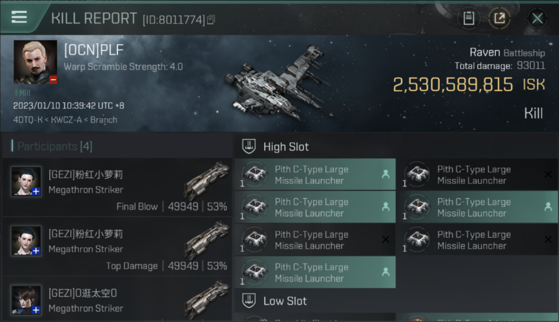Copy the kill report ID
The width and height of the screenshot is (559, 322).
click(211, 20)
